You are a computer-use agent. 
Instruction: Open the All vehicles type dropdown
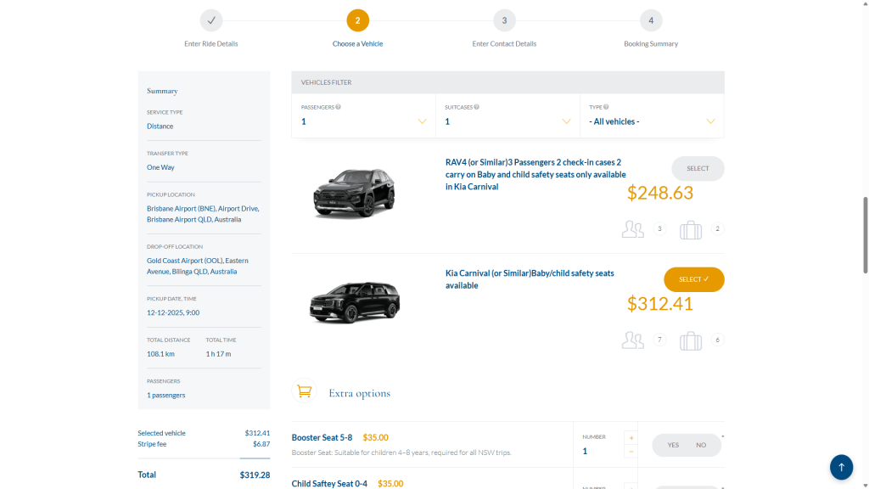(x=710, y=121)
